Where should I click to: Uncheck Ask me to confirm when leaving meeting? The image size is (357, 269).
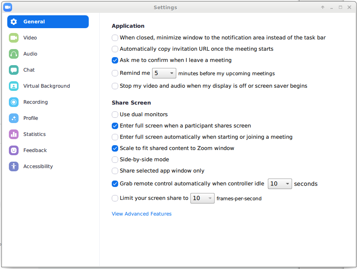click(115, 60)
